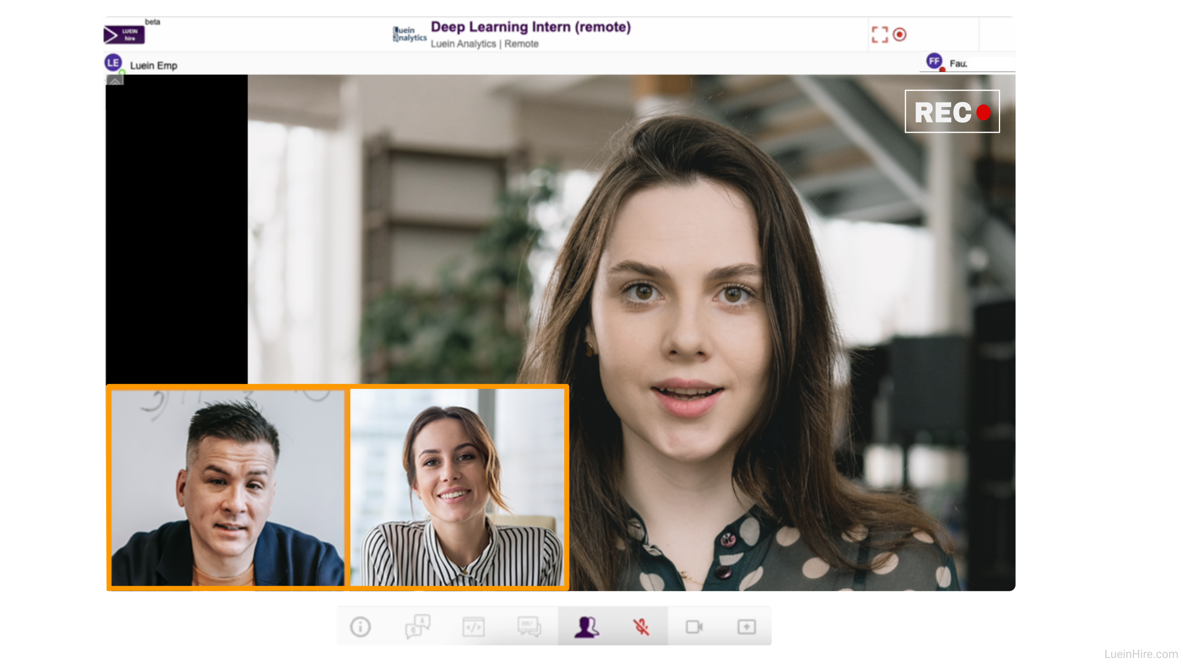Open the code editor panel icon
1183x665 pixels.
pos(474,626)
